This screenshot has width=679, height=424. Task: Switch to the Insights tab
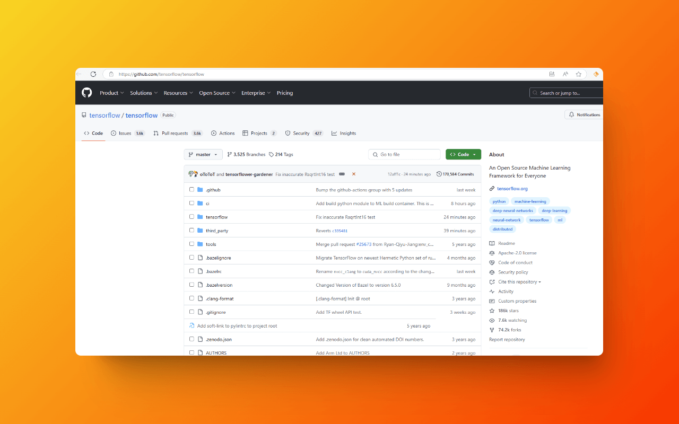344,133
